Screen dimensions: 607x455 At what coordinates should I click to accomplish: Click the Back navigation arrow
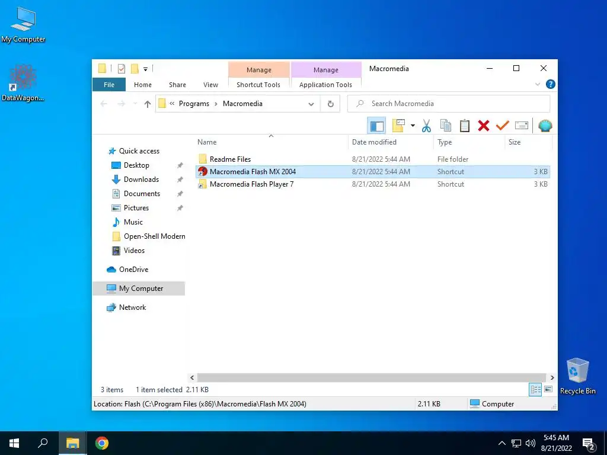pyautogui.click(x=104, y=104)
